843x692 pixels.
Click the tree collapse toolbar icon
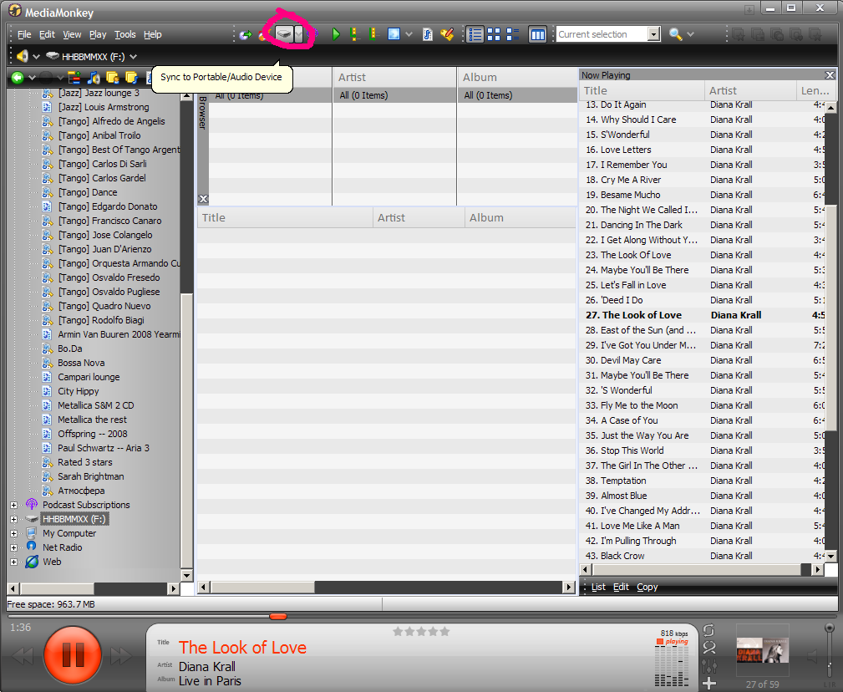(x=74, y=78)
